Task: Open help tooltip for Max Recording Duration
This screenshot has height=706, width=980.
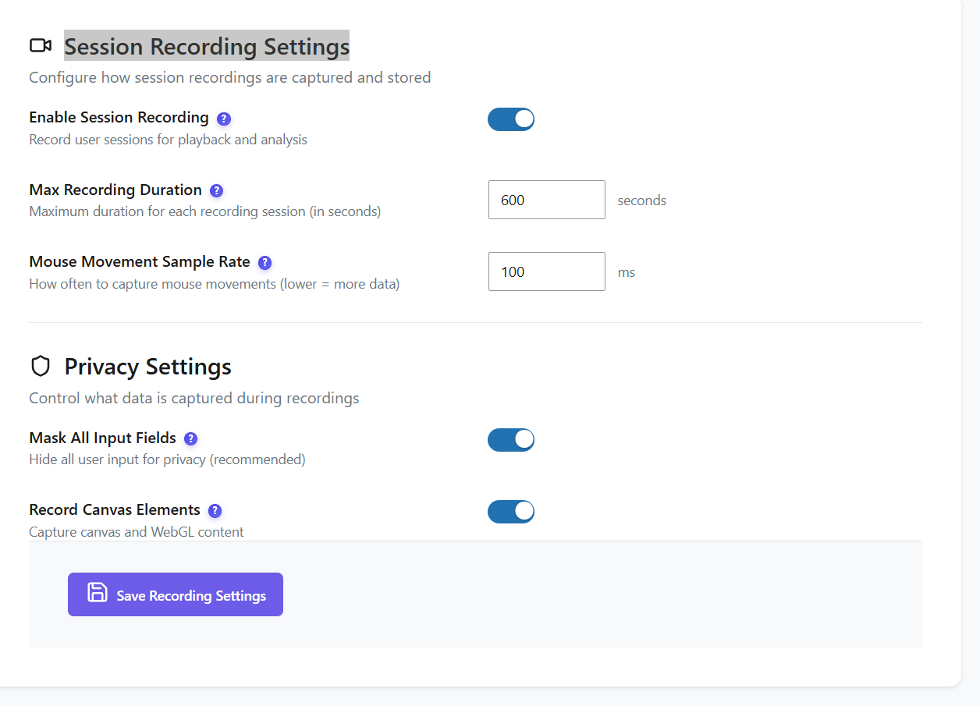Action: [x=217, y=190]
